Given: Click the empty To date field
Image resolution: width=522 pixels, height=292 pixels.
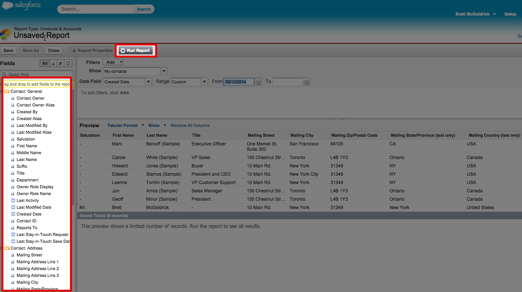Looking at the screenshot, I should click(288, 82).
